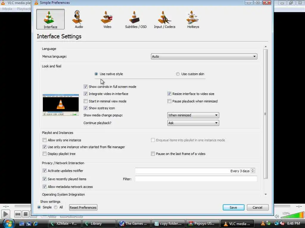Screen dimensions: 305x228
Task: Click the play button in VLC main window
Action: click(5, 214)
